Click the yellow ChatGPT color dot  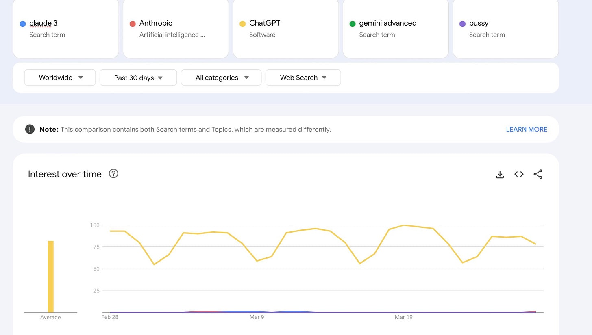(242, 24)
